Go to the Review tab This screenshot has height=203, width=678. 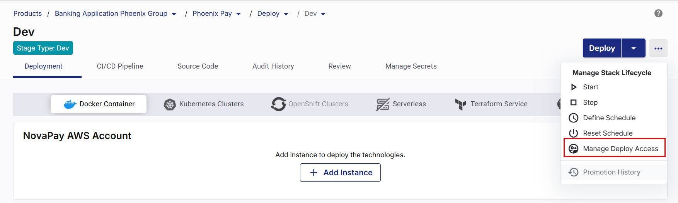click(x=339, y=66)
